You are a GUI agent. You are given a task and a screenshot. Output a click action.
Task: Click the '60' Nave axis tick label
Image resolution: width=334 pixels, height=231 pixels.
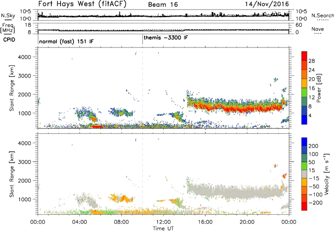299,25
